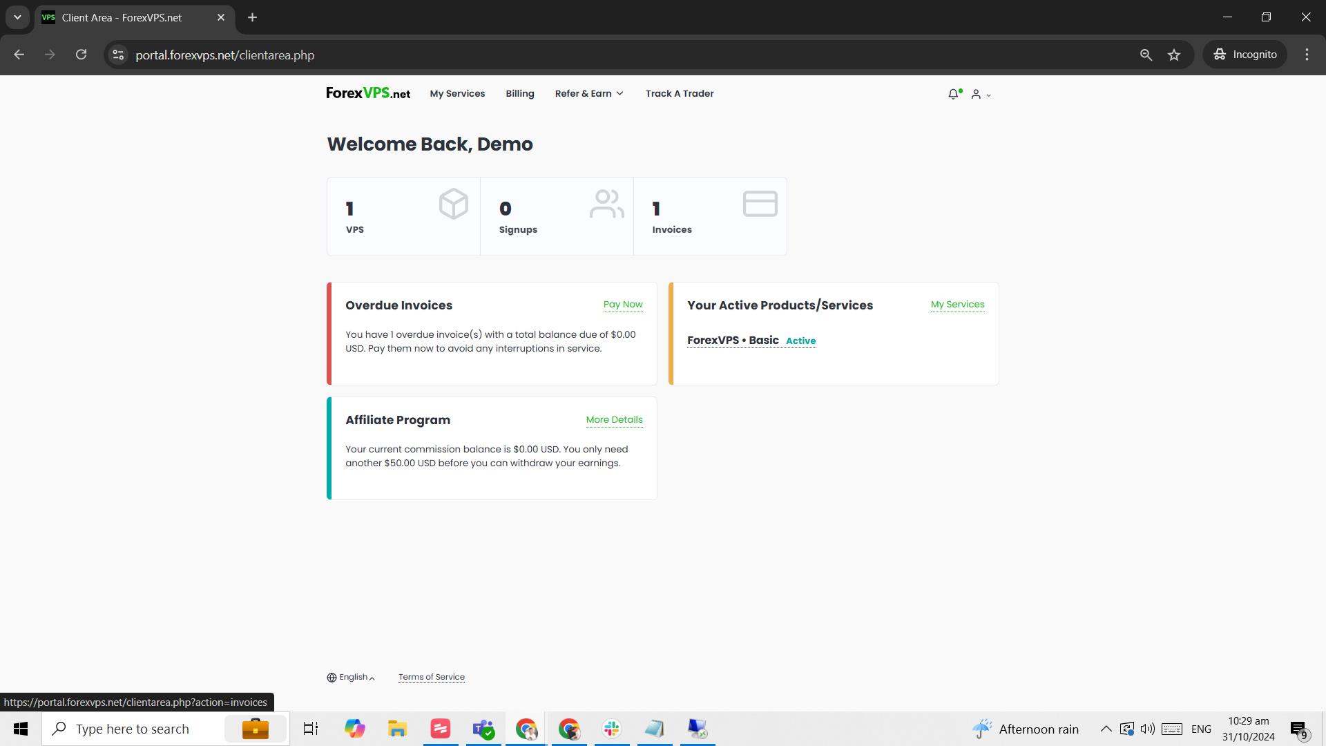The image size is (1326, 746).
Task: View site information icon in address bar
Action: [x=118, y=55]
